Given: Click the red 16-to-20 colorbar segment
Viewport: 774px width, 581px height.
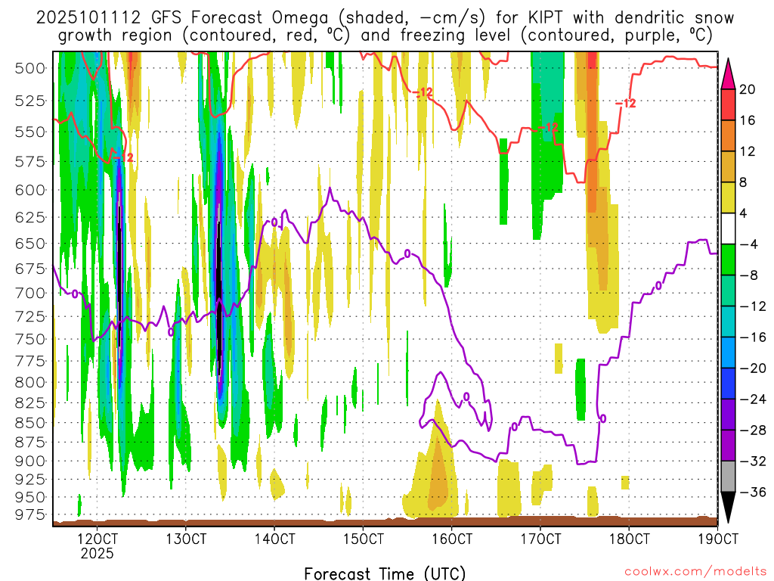Looking at the screenshot, I should (x=728, y=104).
